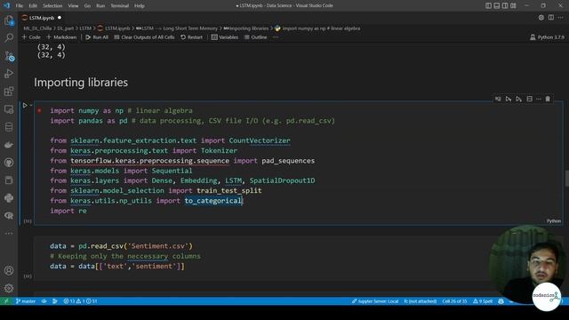This screenshot has height=320, width=569.
Task: Open the Go menu
Action: pyautogui.click(x=87, y=6)
